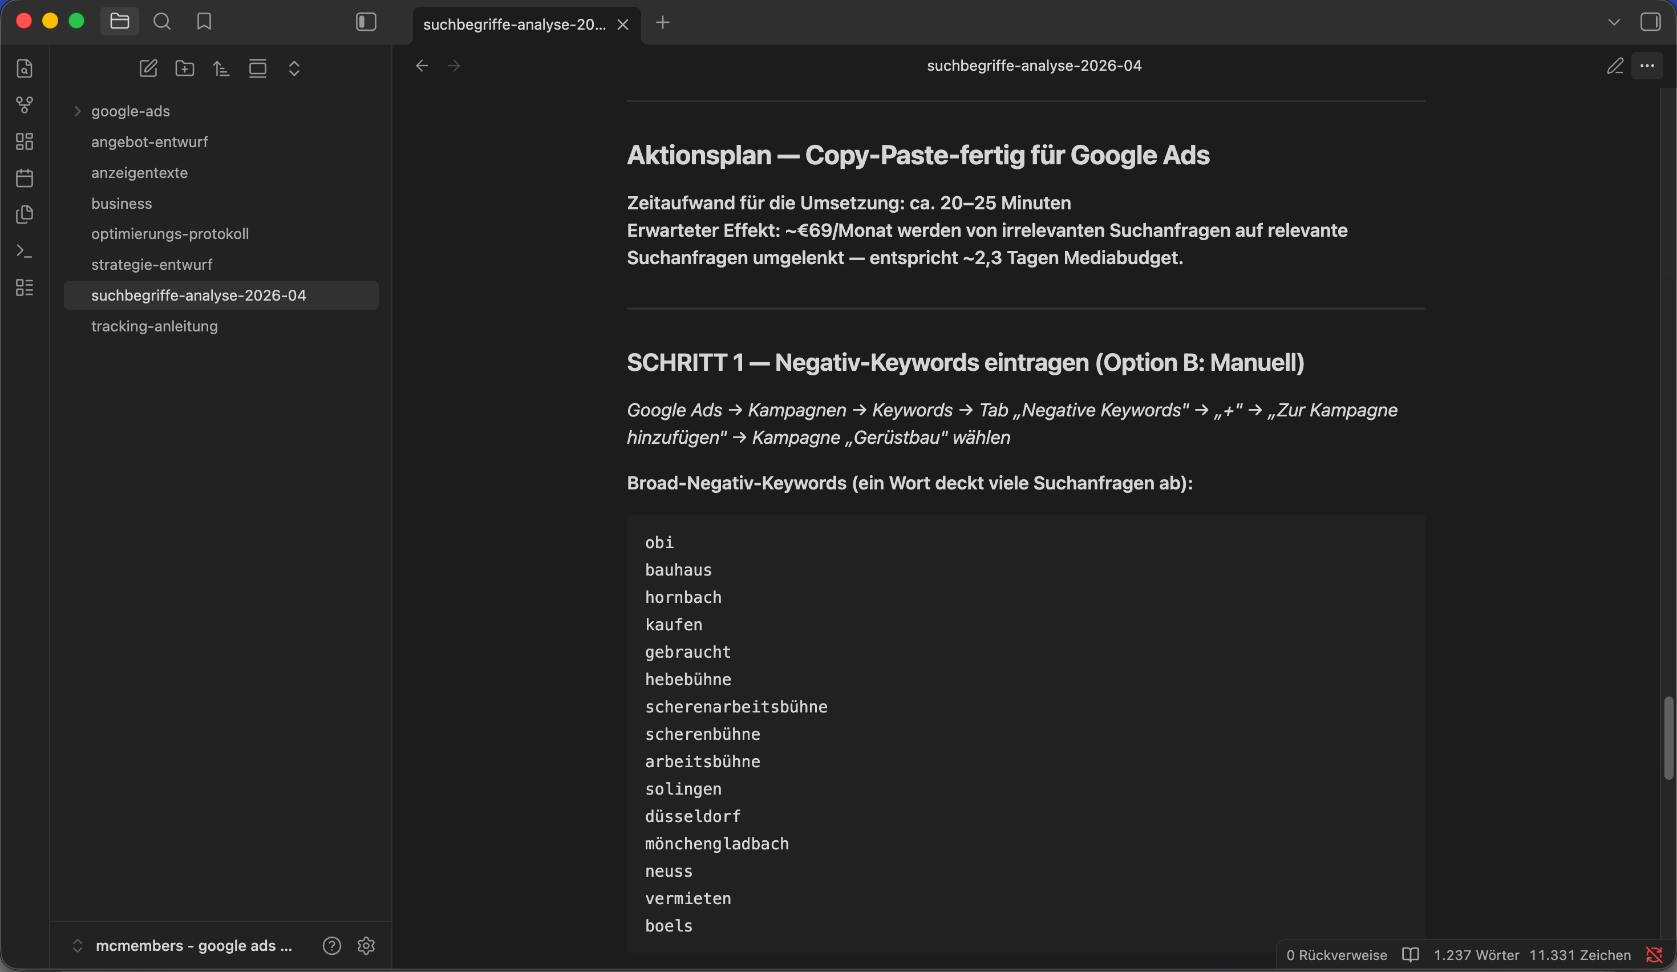Toggle the reading view book icon in status bar
The image size is (1677, 972).
[1410, 955]
